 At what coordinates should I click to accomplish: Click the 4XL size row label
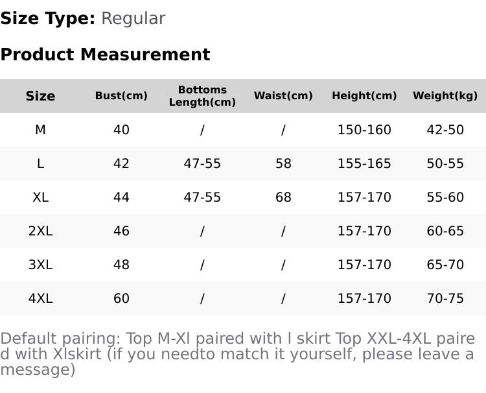click(x=40, y=298)
